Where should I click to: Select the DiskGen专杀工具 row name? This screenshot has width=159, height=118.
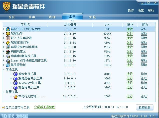tap(29, 83)
